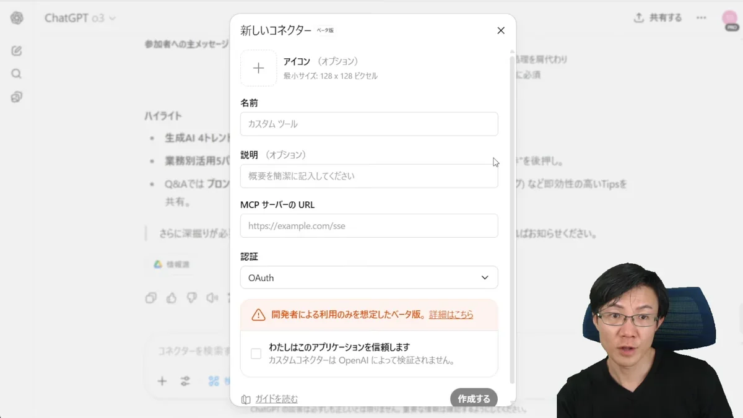Image resolution: width=743 pixels, height=418 pixels.
Task: Start a new chat with compose icon
Action: pyautogui.click(x=17, y=51)
